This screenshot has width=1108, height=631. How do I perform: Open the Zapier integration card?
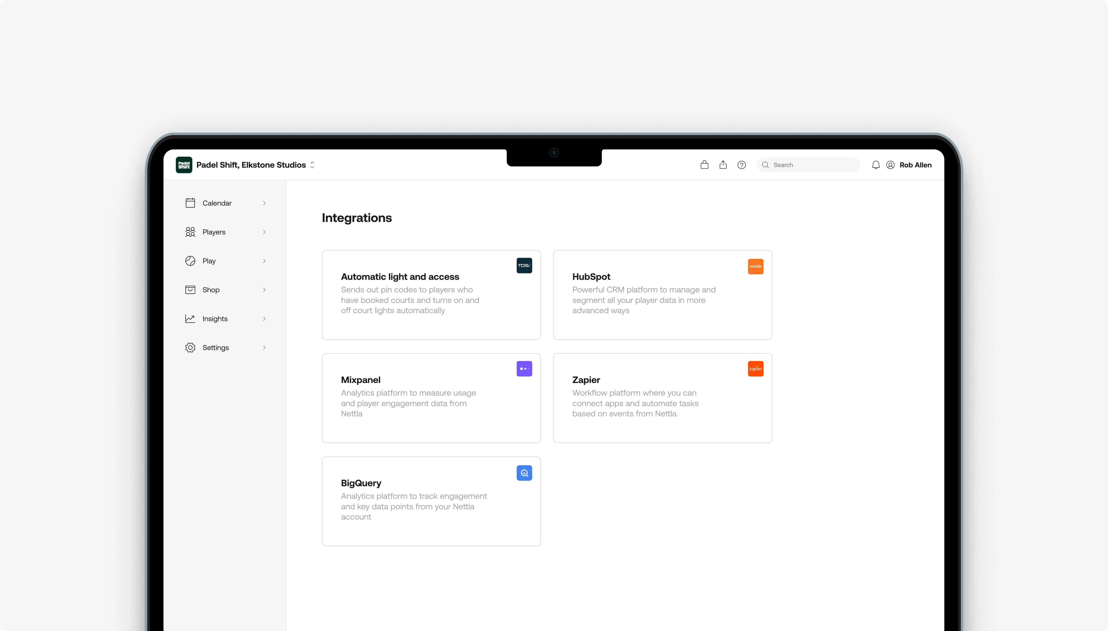pyautogui.click(x=662, y=398)
